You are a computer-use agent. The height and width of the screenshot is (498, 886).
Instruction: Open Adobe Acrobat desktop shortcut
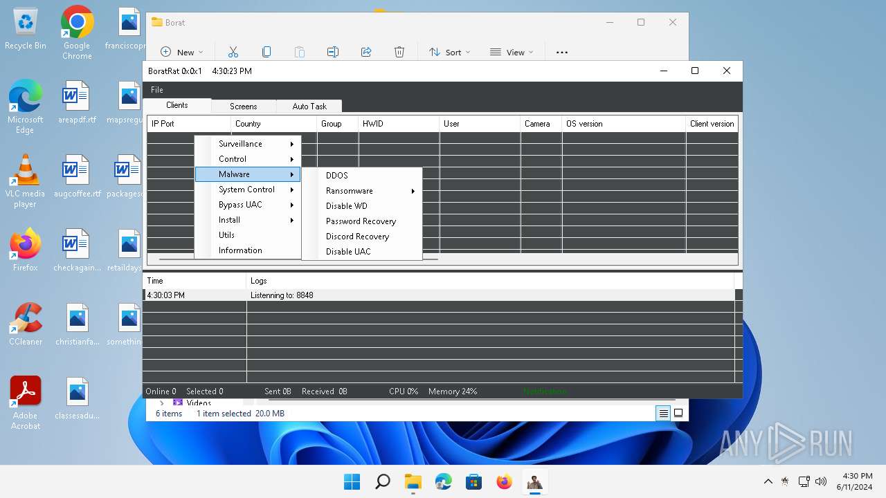click(26, 403)
